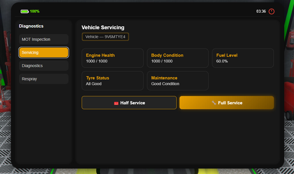This screenshot has width=294, height=174.
Task: Click the Diagnostics sidebar heading
Action: click(x=31, y=26)
